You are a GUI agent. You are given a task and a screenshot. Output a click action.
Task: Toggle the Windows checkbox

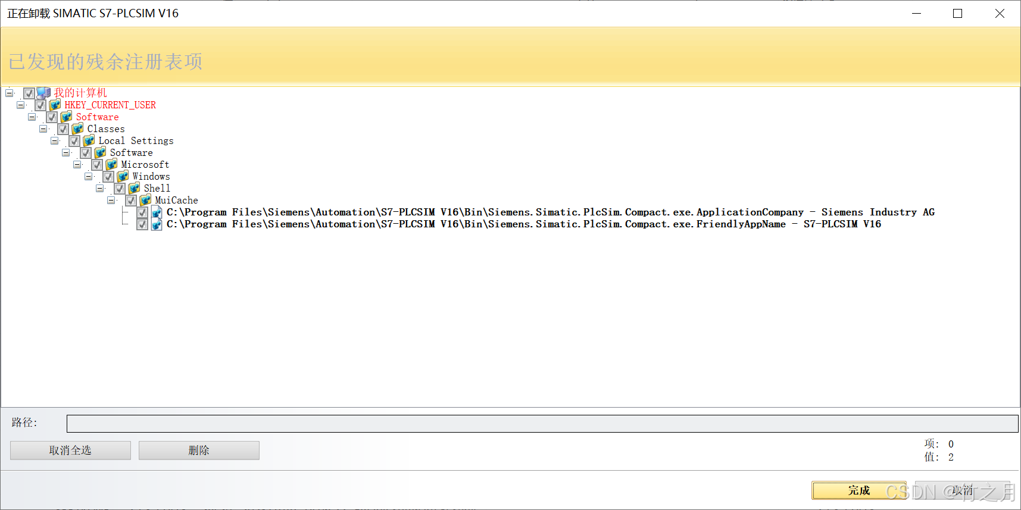coord(108,177)
